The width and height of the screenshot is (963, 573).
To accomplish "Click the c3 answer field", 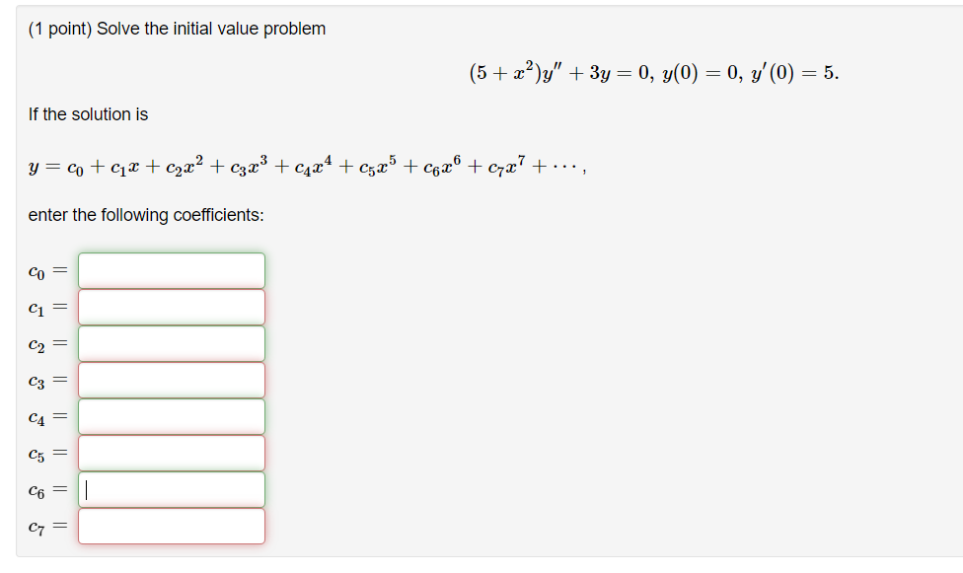I will coord(171,379).
